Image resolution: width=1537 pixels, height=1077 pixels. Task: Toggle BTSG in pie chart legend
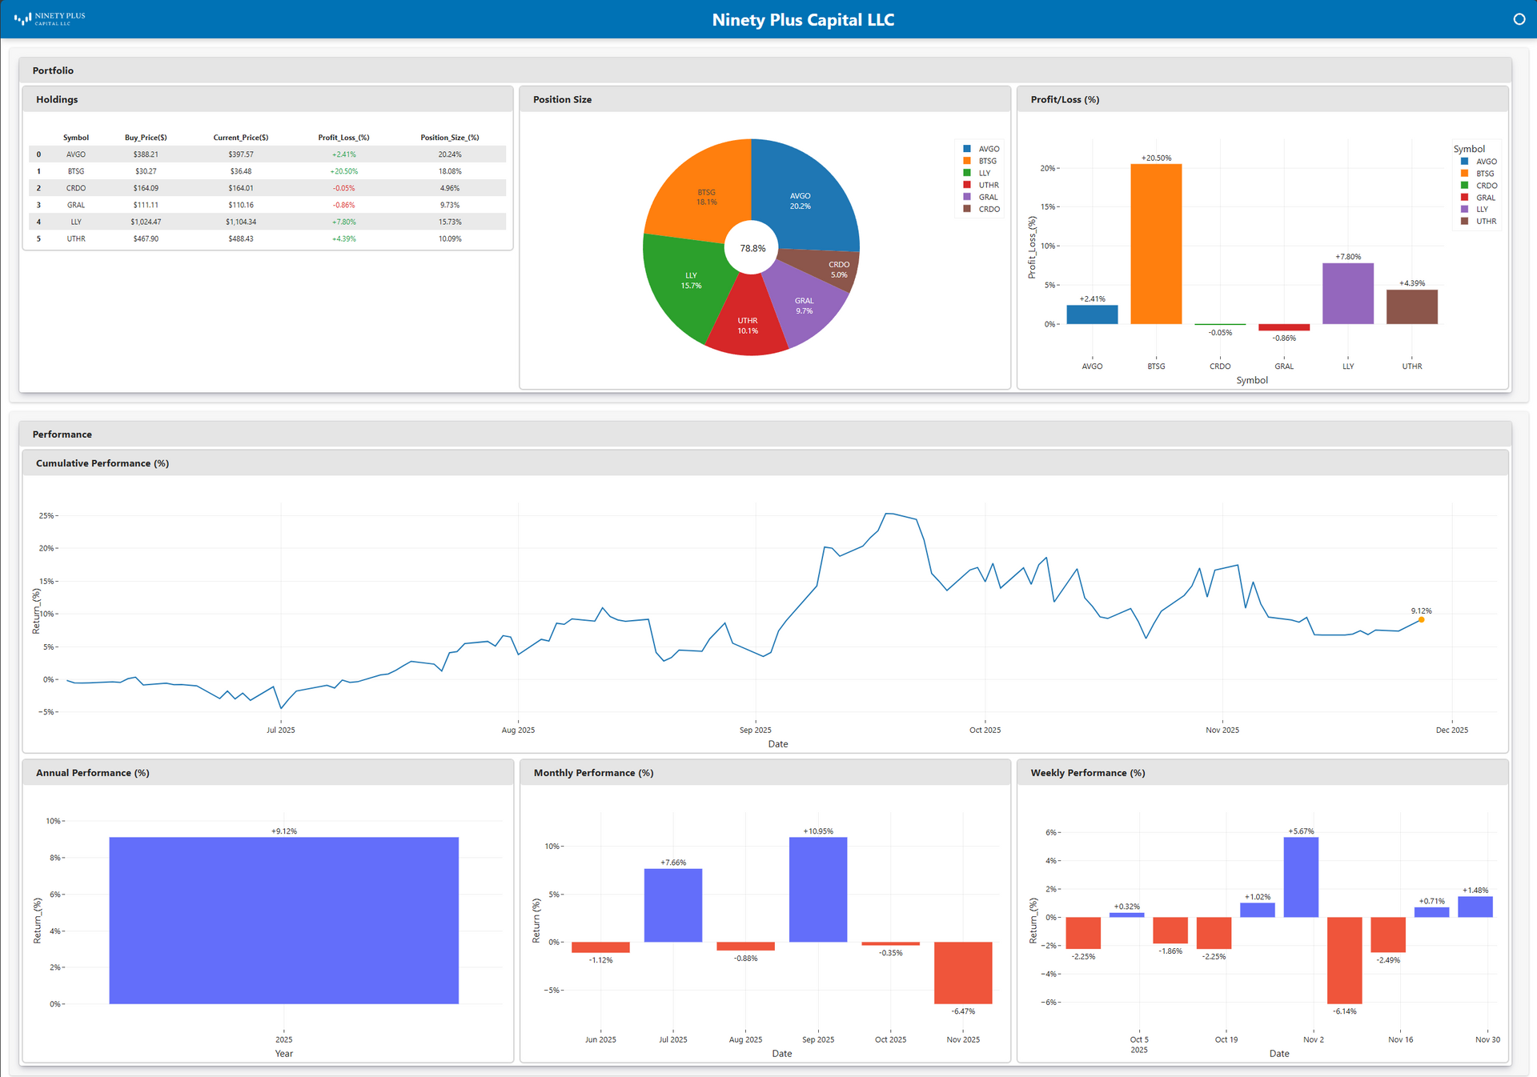click(x=987, y=161)
